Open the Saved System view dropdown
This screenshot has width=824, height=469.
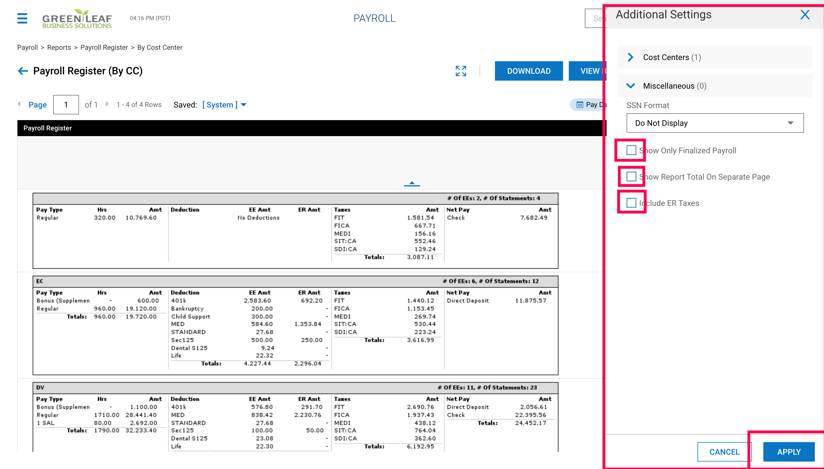click(x=224, y=105)
